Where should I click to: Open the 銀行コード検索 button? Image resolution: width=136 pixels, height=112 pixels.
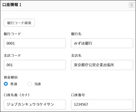click(19, 23)
